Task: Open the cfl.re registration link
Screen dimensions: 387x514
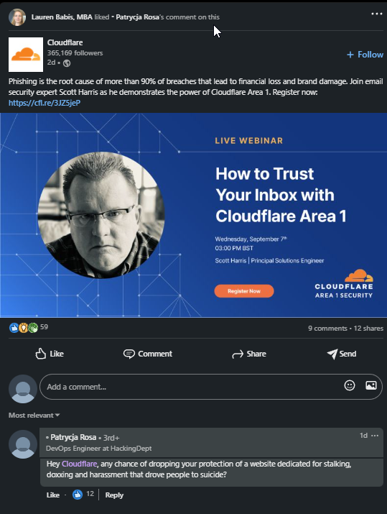Action: click(x=45, y=103)
